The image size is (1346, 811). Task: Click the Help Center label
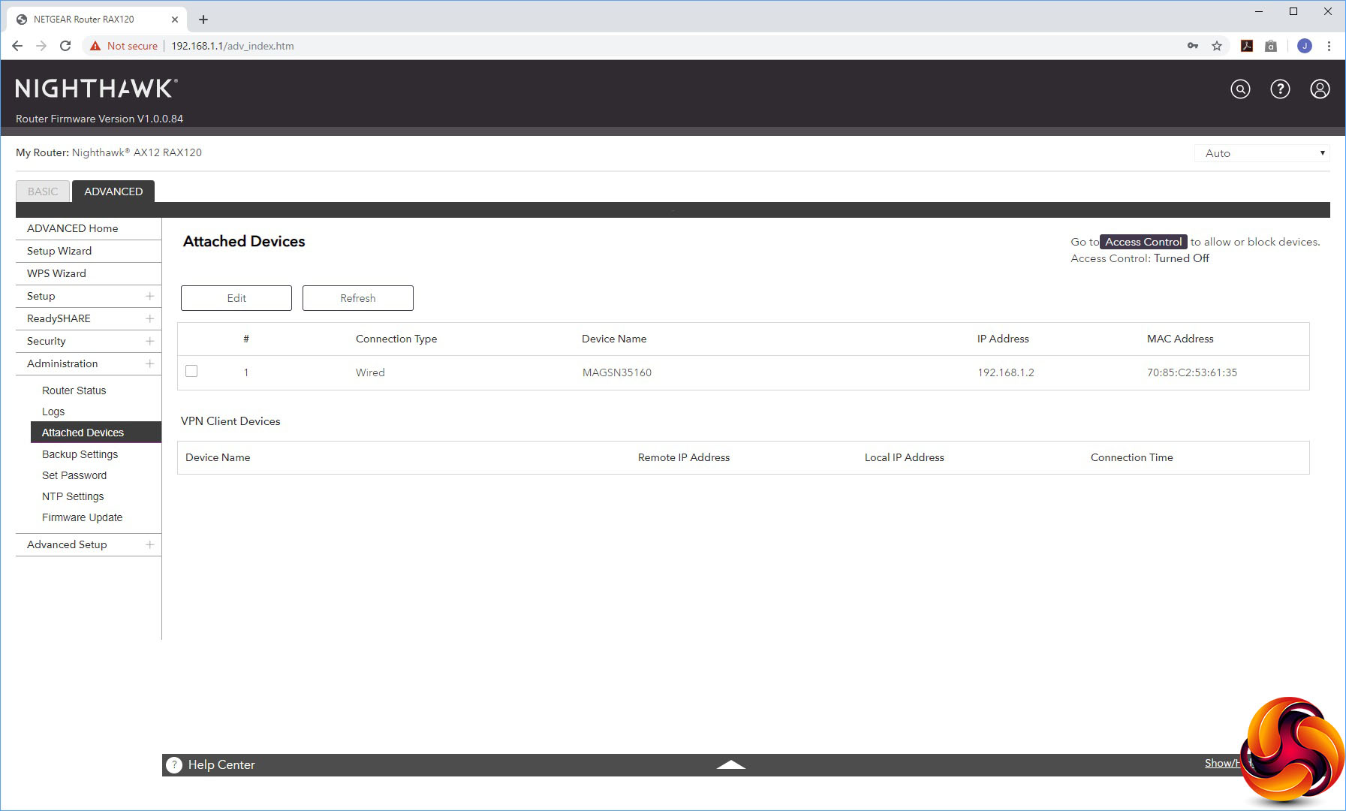(221, 764)
